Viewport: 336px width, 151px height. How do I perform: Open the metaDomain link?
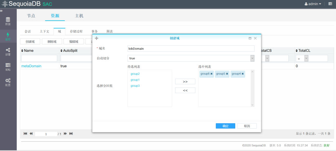[31, 66]
